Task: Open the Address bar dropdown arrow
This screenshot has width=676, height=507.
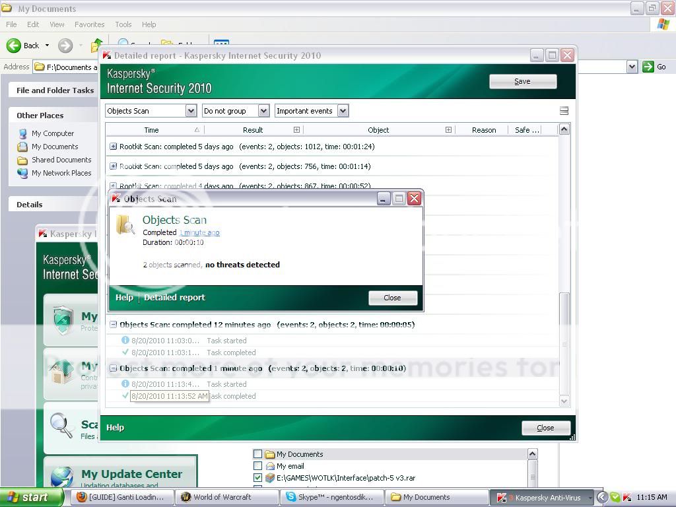Action: coord(632,67)
